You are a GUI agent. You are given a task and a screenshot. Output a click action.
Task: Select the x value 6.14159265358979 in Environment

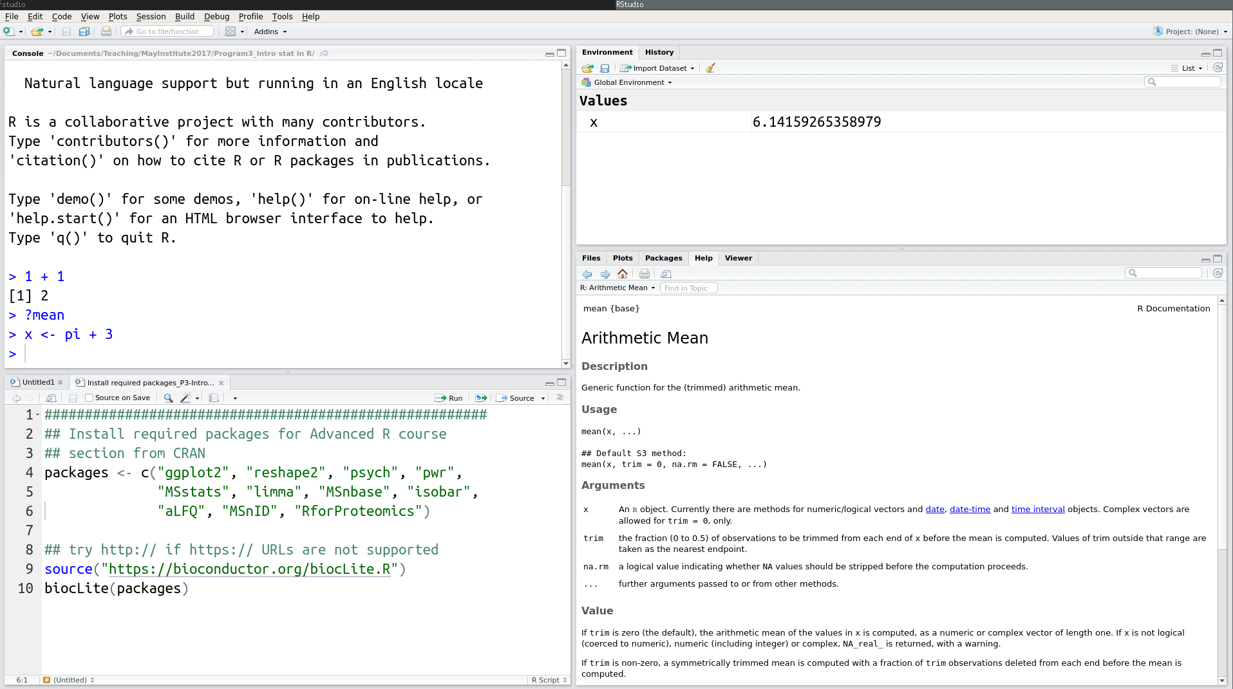[x=816, y=122]
